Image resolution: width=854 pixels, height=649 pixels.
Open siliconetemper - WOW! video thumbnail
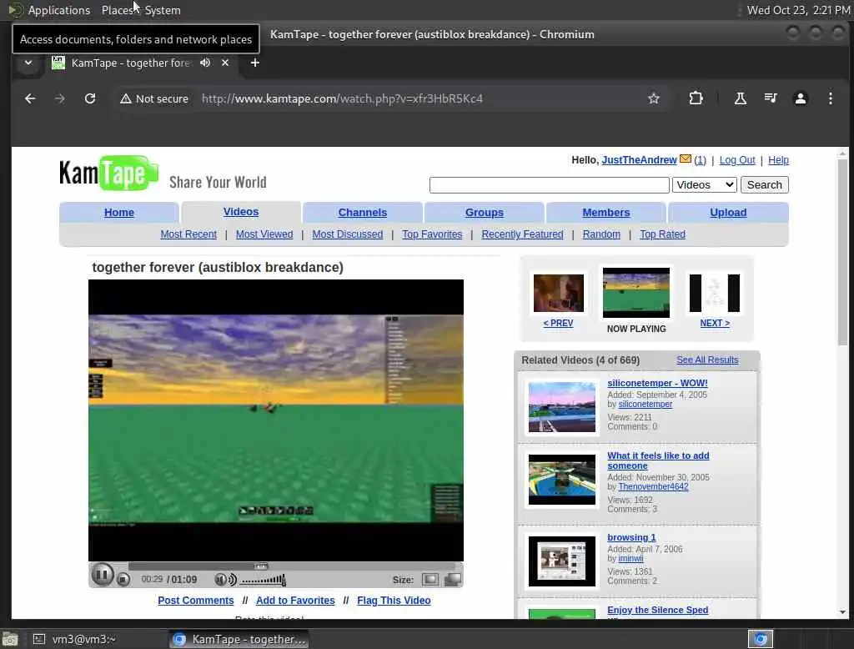point(561,407)
